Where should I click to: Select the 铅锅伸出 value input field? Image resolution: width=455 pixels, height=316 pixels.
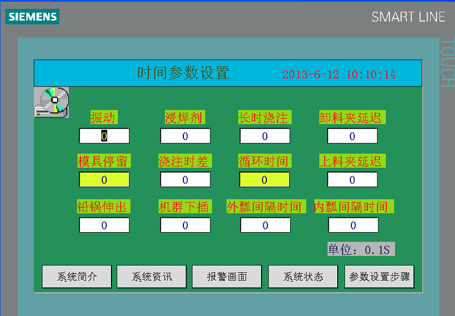tap(104, 225)
